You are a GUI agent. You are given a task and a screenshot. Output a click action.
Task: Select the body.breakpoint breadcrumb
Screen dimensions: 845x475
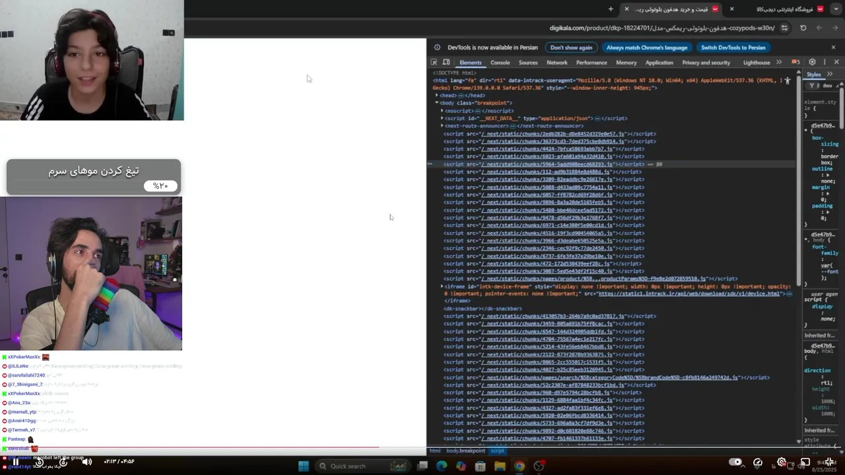[465, 451]
